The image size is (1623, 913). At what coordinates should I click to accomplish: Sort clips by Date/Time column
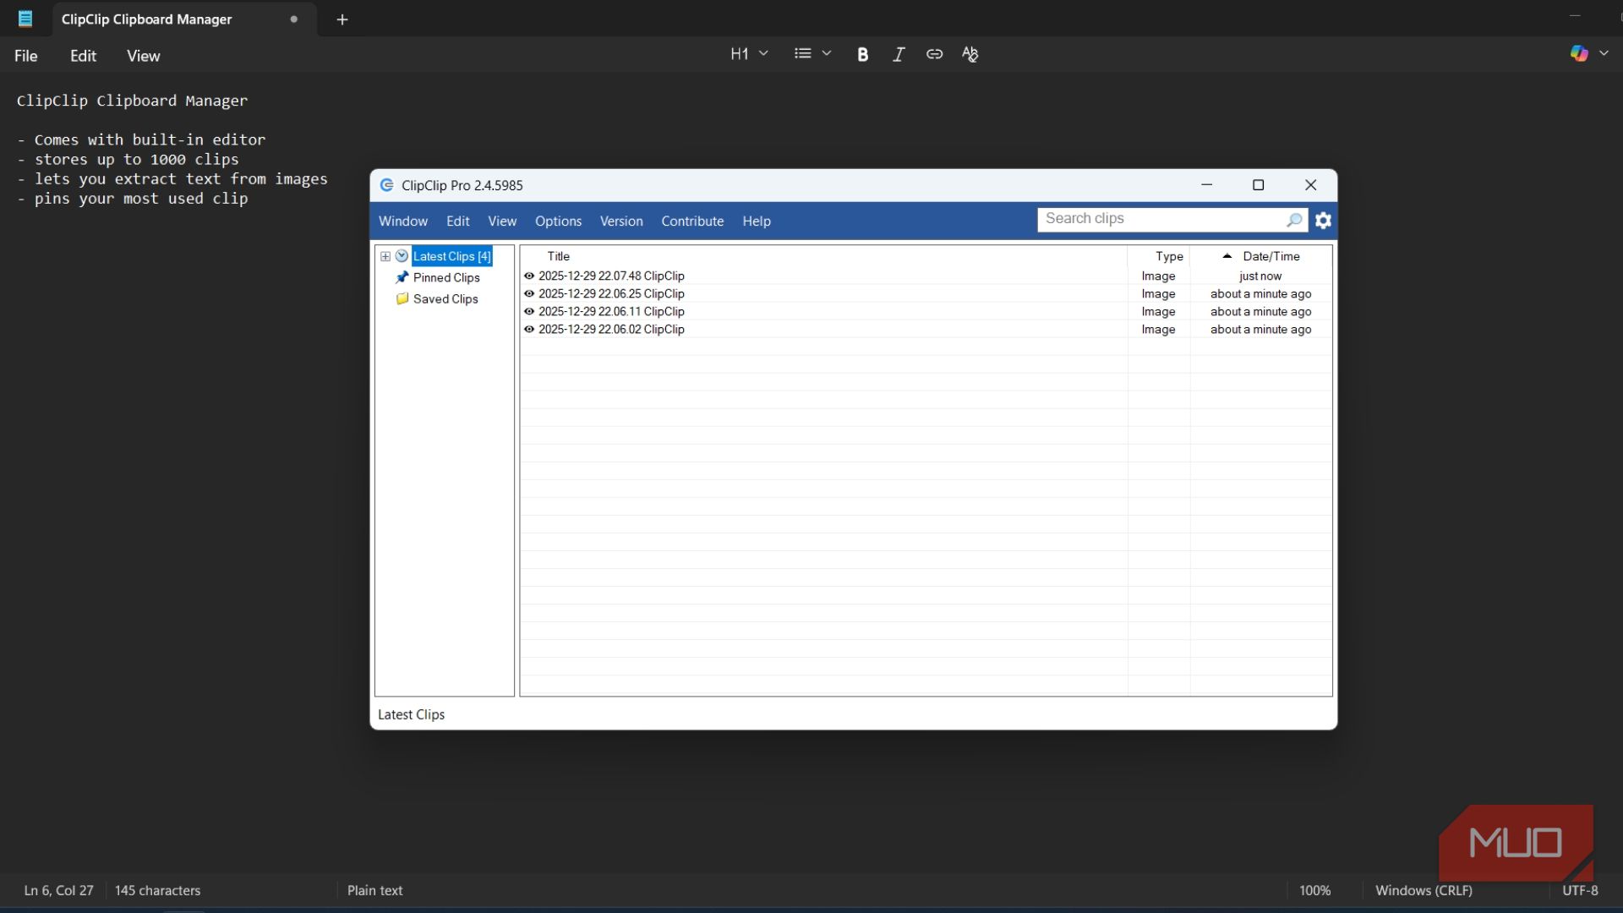1261,256
